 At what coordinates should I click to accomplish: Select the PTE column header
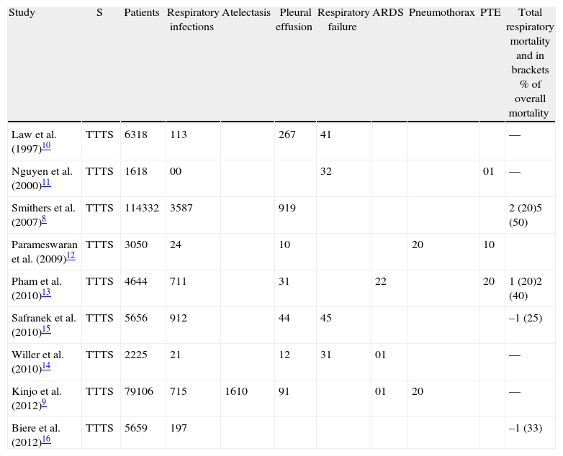[490, 13]
